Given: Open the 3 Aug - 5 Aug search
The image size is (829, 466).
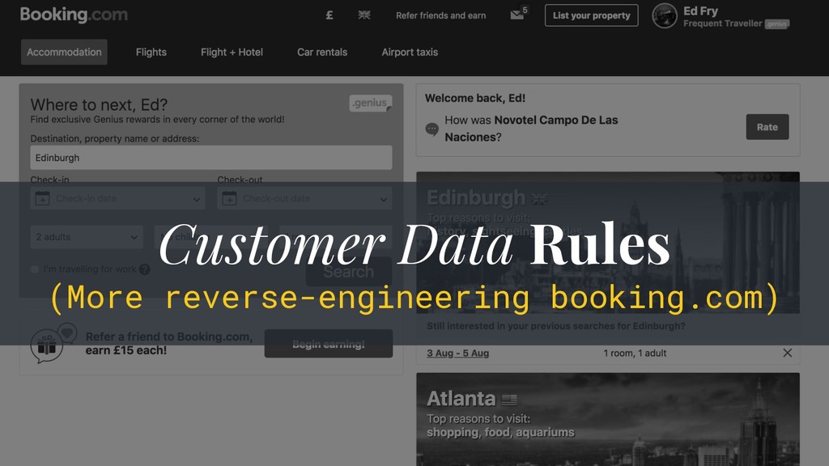Looking at the screenshot, I should [458, 353].
